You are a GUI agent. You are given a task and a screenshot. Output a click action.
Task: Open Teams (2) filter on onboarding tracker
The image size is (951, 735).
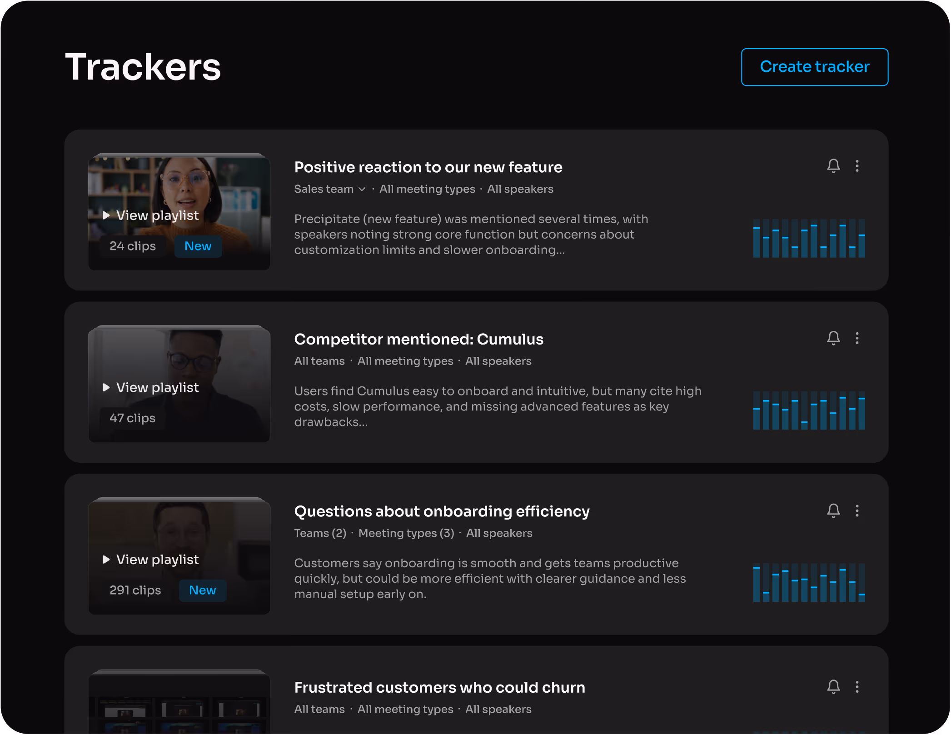point(320,533)
